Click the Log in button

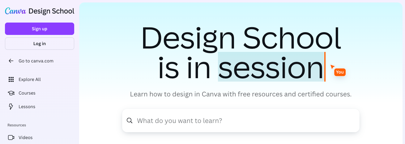coord(40,44)
